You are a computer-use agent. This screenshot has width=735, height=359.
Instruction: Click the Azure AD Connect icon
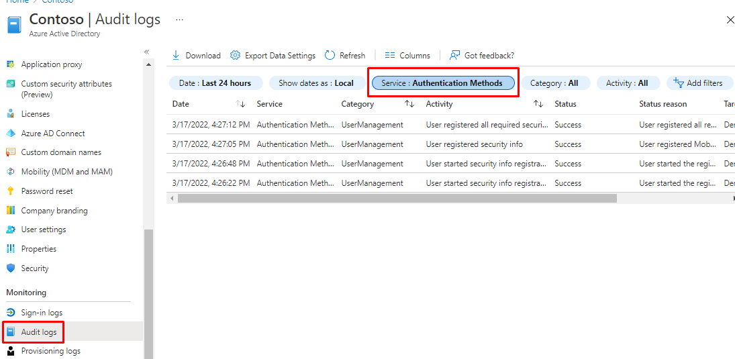pos(11,134)
